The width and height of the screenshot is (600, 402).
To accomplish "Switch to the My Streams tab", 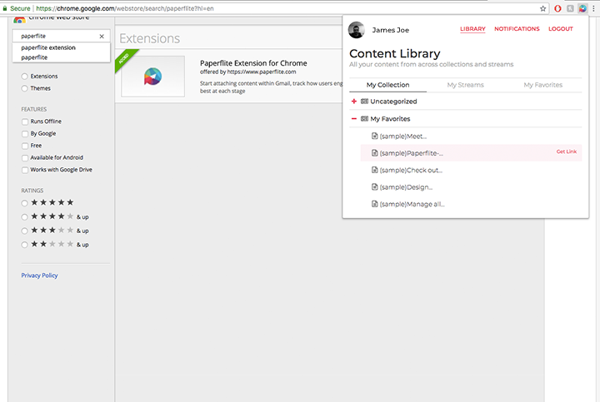I will click(x=465, y=85).
